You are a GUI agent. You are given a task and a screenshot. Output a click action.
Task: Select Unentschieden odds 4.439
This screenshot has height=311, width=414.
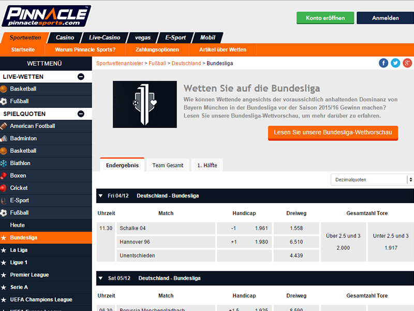pos(296,256)
